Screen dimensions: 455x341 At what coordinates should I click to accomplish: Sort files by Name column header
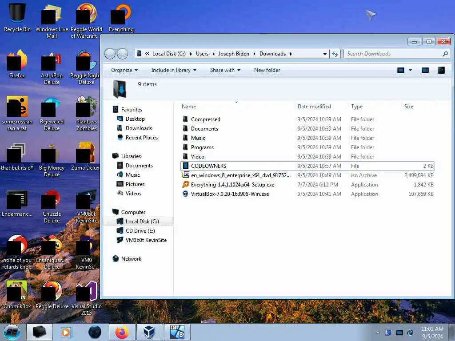189,107
